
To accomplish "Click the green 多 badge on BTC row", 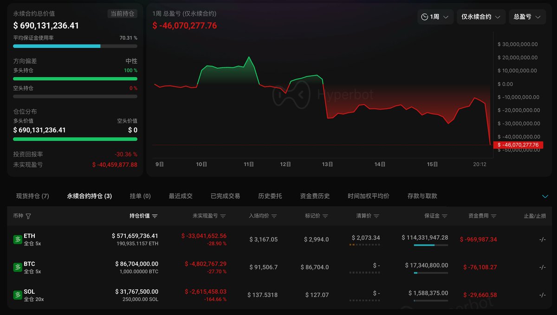I will pyautogui.click(x=17, y=267).
